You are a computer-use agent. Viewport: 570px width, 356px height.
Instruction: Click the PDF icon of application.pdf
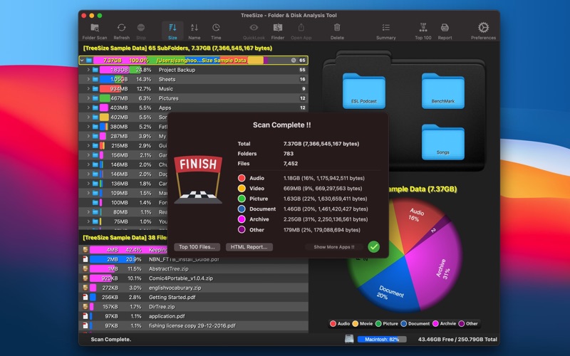click(x=85, y=316)
